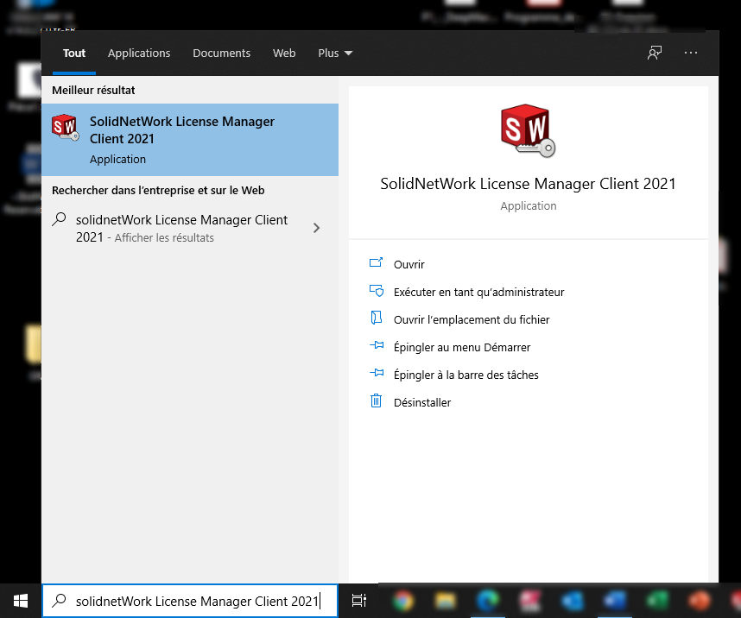This screenshot has width=741, height=618.
Task: Click large SolidWorks key icon in preview
Action: point(528,131)
